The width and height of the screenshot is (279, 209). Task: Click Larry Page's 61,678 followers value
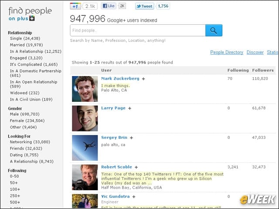tap(259, 108)
